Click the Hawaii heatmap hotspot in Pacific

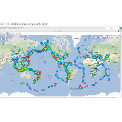pyautogui.click(x=45, y=62)
